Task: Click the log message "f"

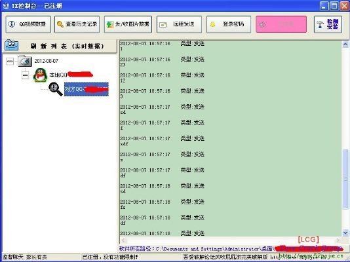Action: coord(122,128)
